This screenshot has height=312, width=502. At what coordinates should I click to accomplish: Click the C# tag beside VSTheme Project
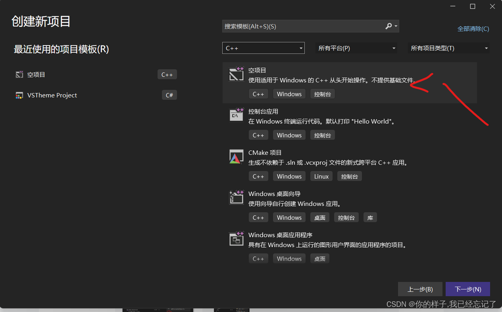coord(169,95)
